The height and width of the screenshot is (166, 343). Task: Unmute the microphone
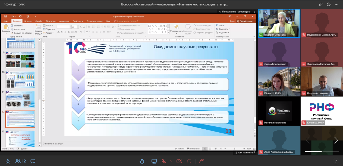pos(164,161)
